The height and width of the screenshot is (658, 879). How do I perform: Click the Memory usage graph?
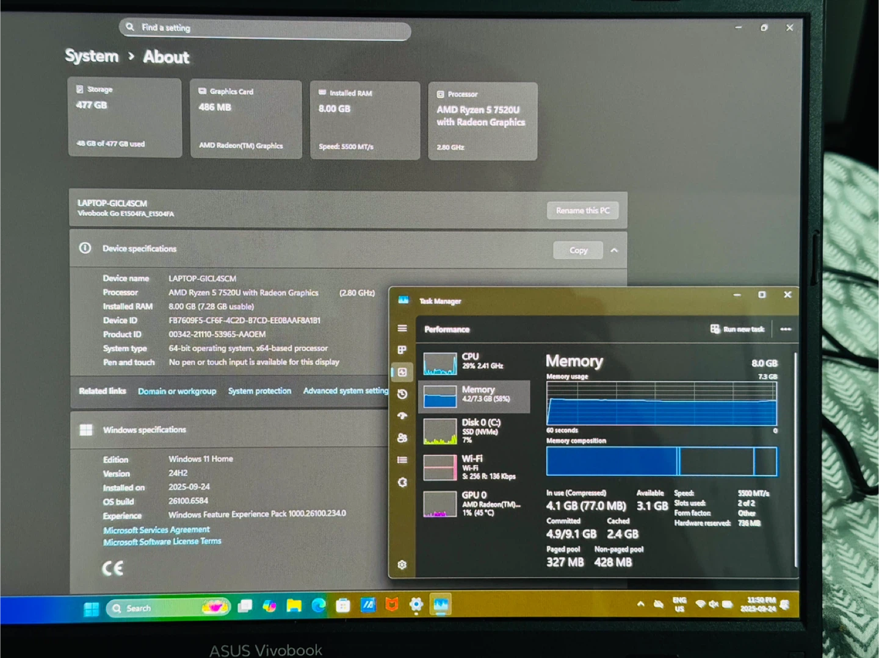(662, 404)
